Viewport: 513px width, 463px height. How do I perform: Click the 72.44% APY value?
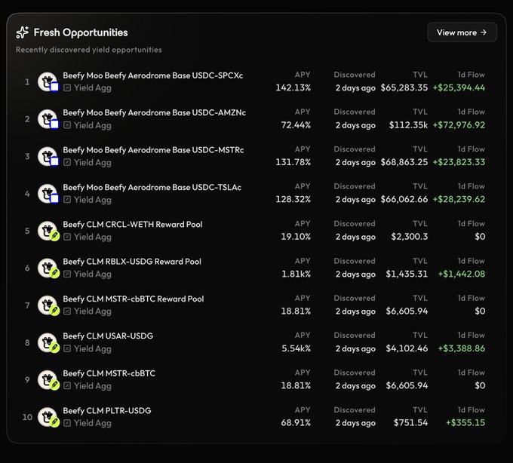click(x=296, y=125)
